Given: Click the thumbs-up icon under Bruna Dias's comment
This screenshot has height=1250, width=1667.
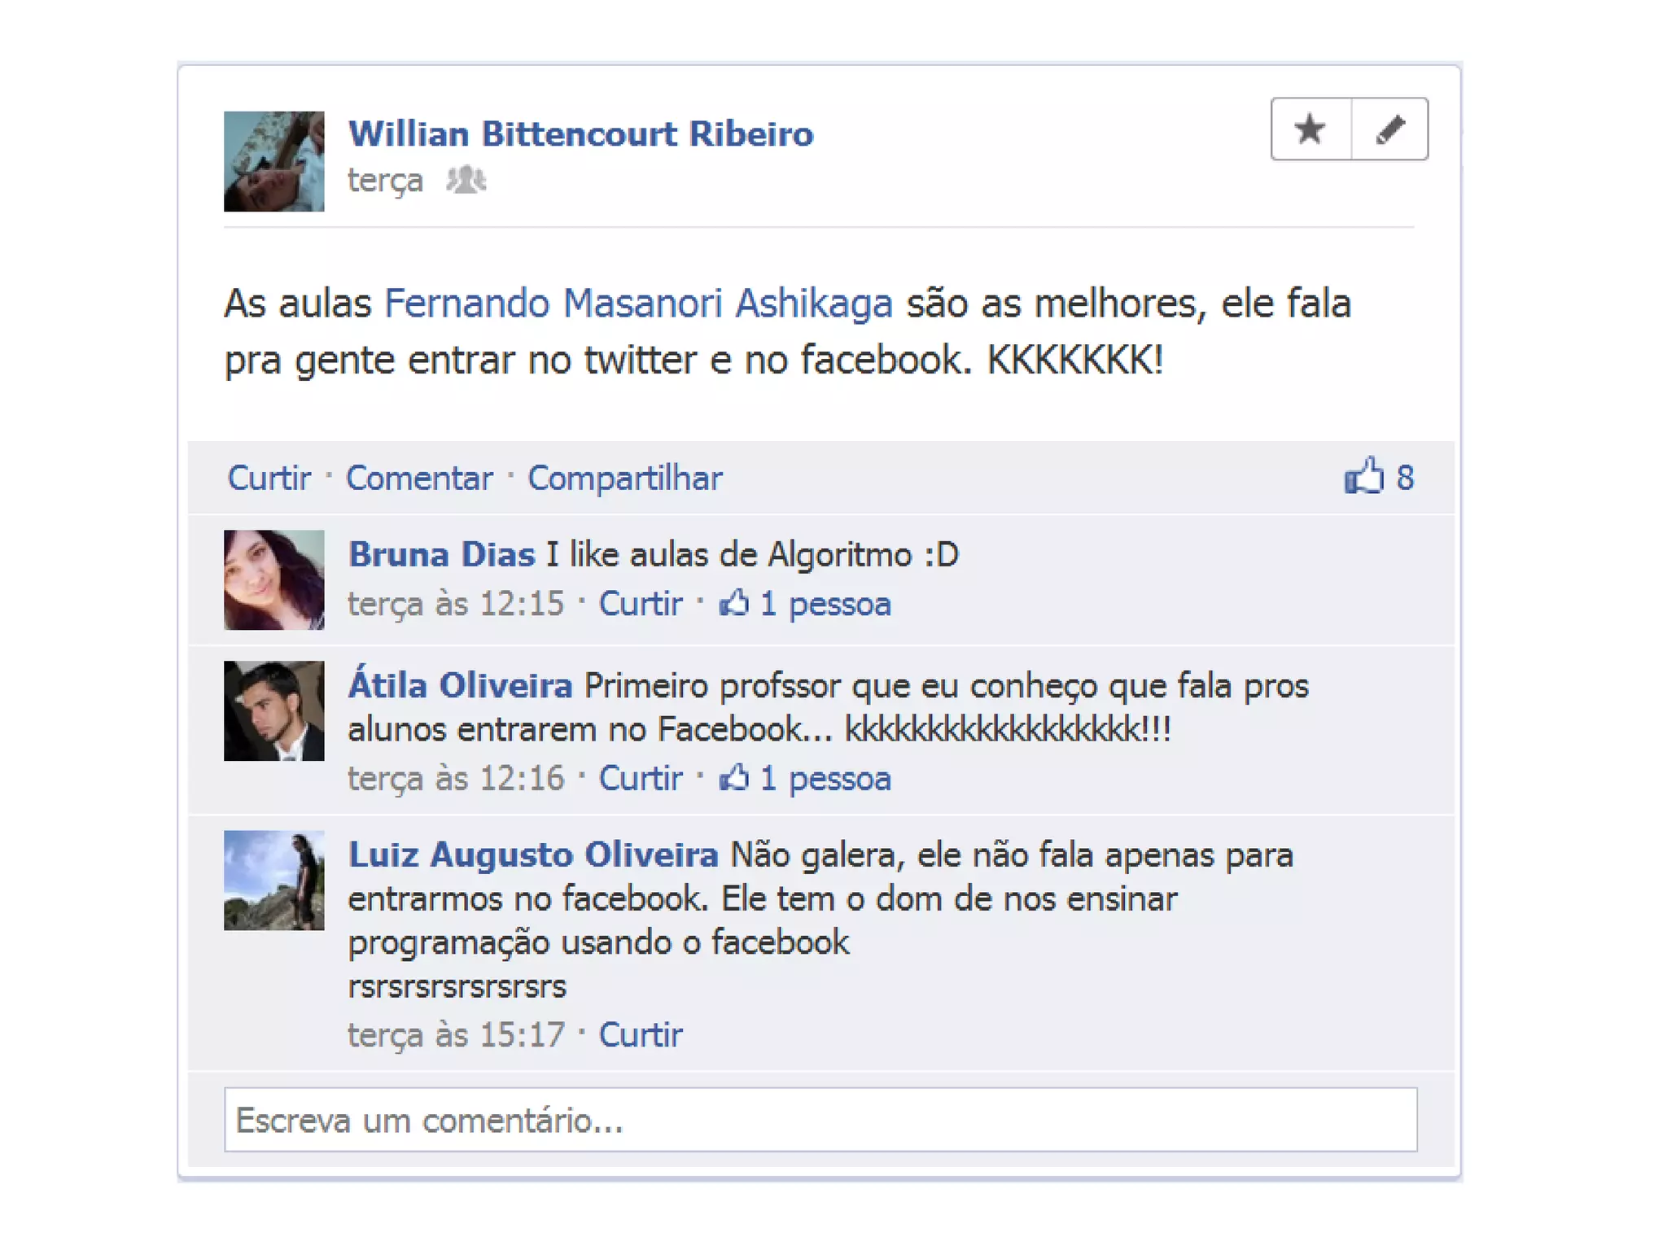Looking at the screenshot, I should [x=734, y=603].
